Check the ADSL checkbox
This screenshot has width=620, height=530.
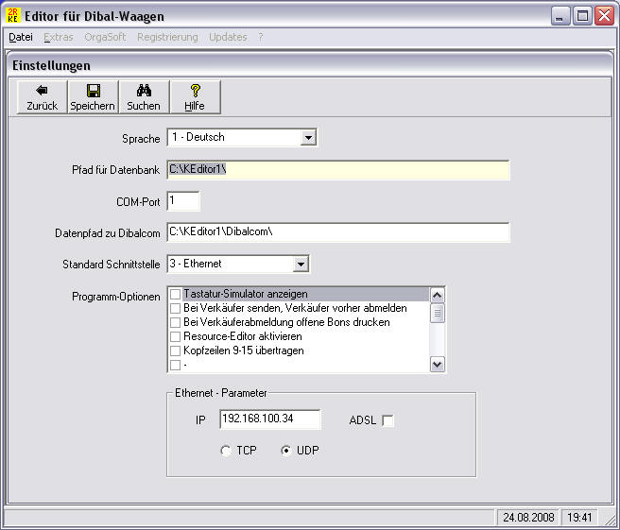click(387, 420)
